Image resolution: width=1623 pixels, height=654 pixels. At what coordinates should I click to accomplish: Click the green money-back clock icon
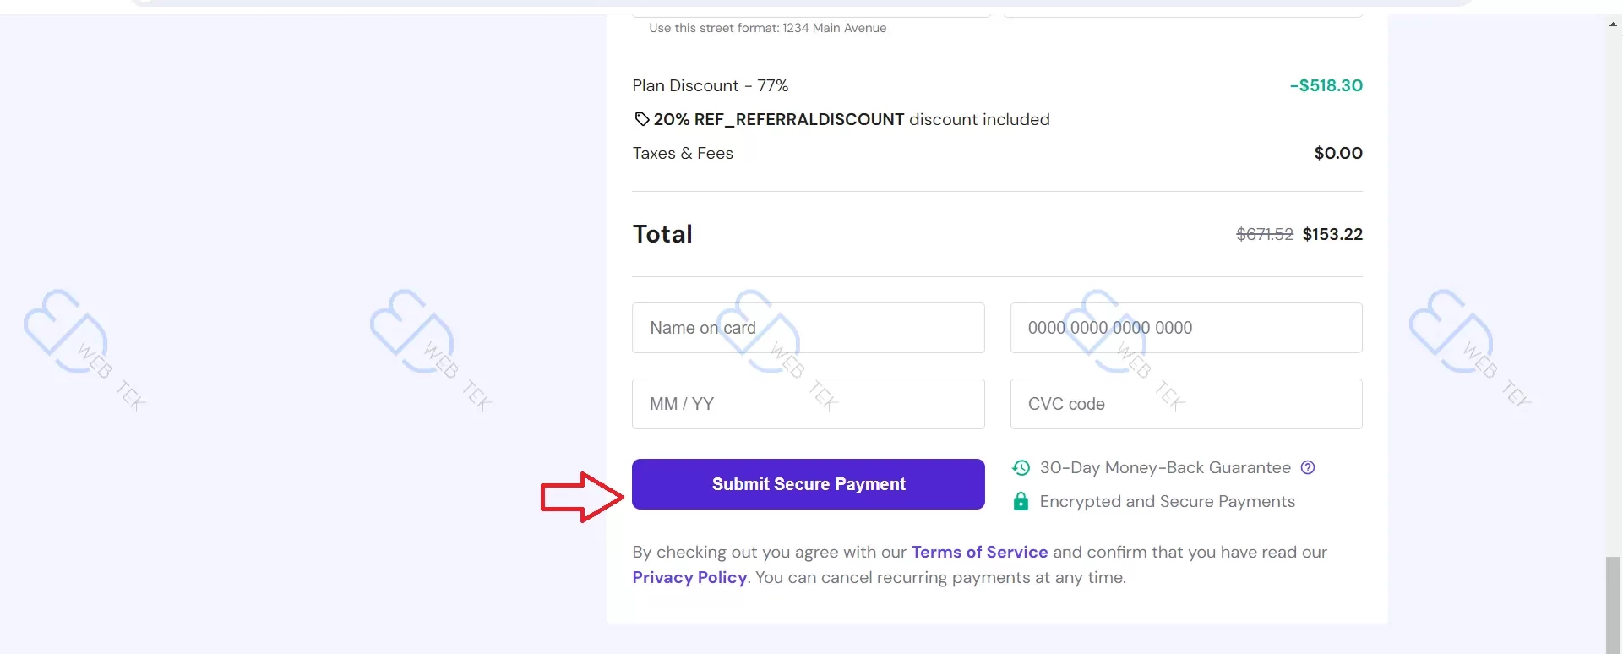pyautogui.click(x=1021, y=467)
